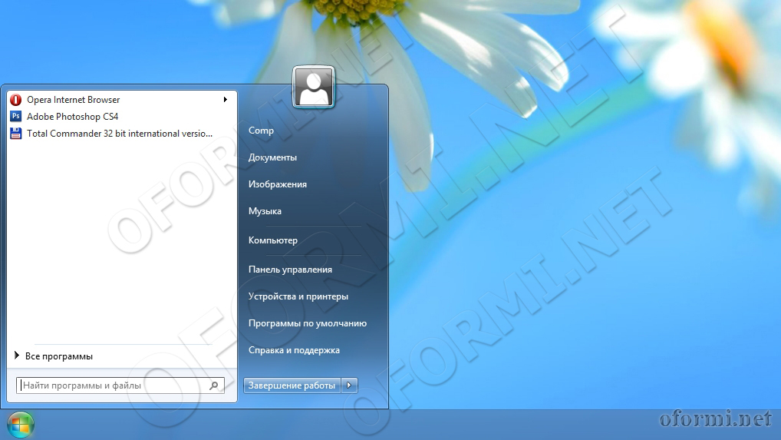Open Изображения library
The width and height of the screenshot is (781, 440).
coord(278,184)
